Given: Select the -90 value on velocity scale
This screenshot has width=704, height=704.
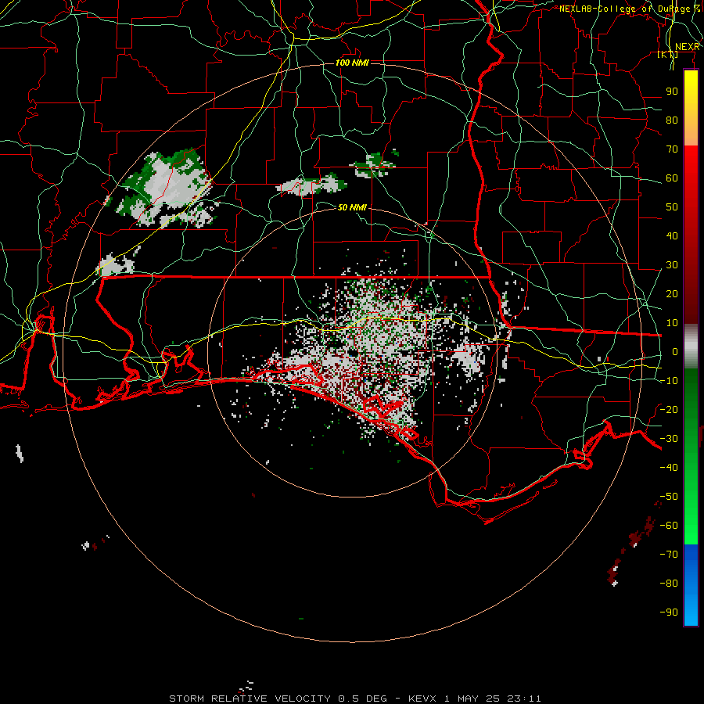Looking at the screenshot, I should pyautogui.click(x=669, y=612).
